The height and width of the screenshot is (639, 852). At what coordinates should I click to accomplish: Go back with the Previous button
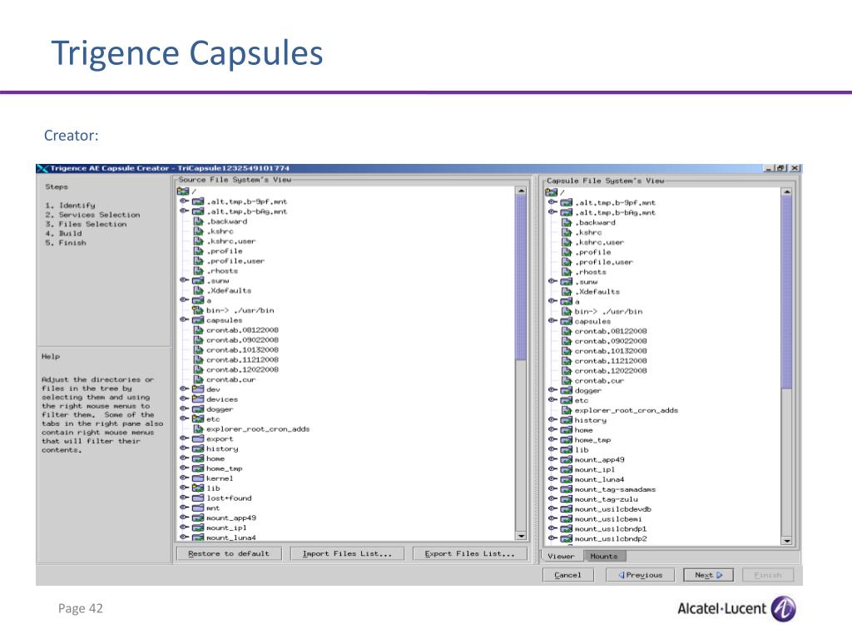(x=640, y=575)
